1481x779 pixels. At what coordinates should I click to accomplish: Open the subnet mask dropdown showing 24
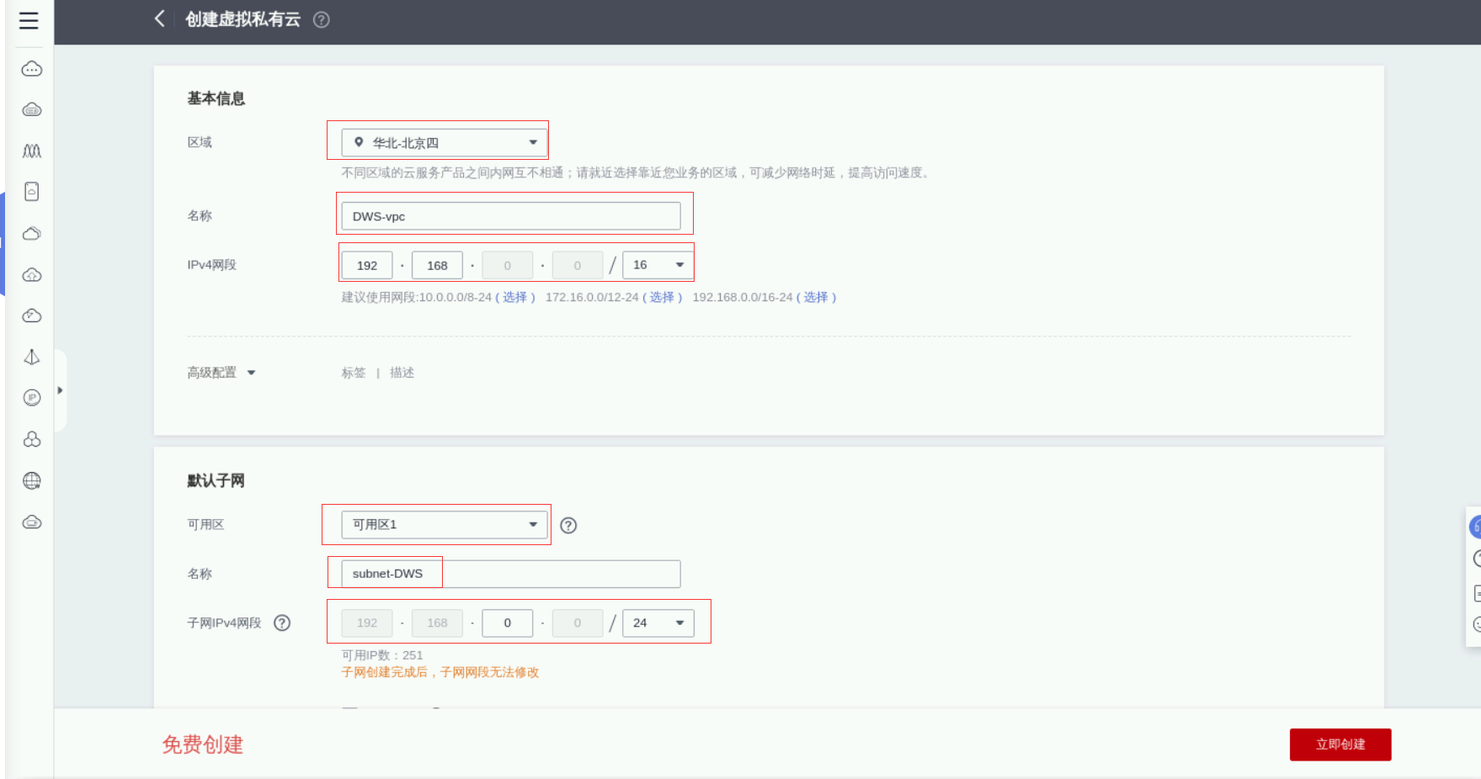pyautogui.click(x=658, y=623)
